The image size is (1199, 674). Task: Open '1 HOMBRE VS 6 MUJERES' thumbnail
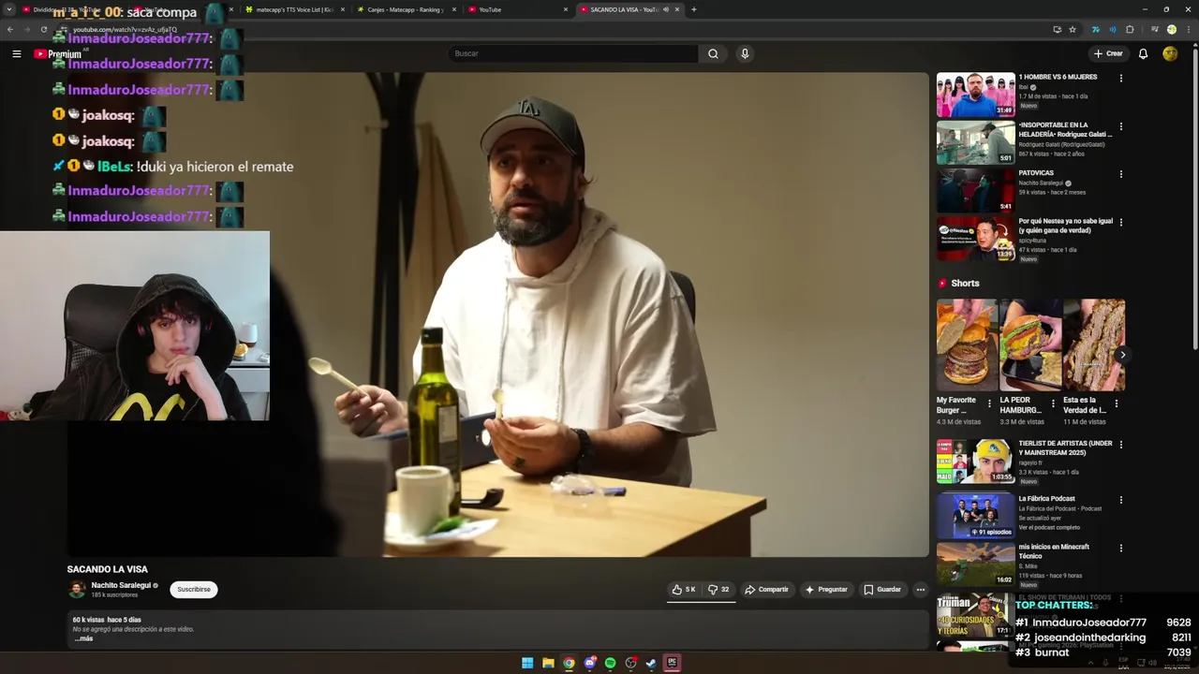(975, 95)
